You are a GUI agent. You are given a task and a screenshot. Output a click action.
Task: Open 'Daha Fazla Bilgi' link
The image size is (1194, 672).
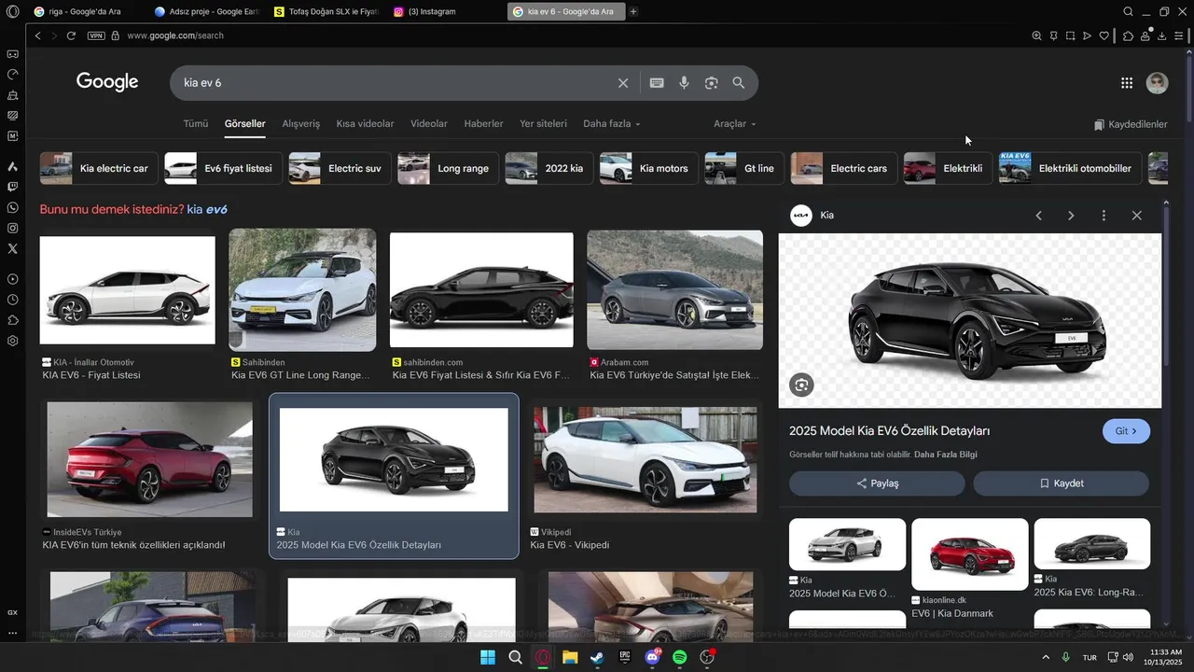click(946, 455)
